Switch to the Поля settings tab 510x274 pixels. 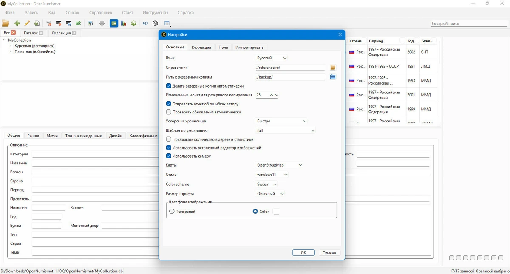pos(223,47)
